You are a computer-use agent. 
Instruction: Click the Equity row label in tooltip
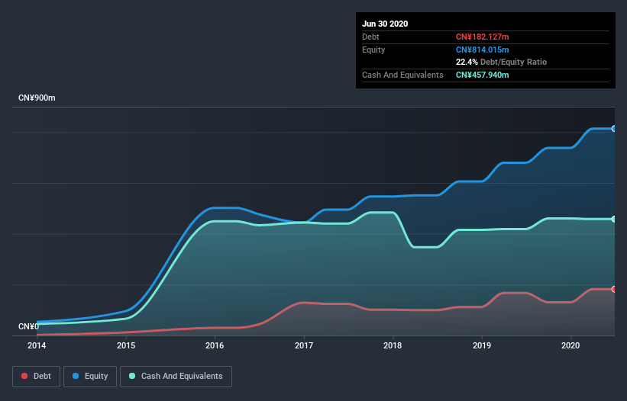373,50
